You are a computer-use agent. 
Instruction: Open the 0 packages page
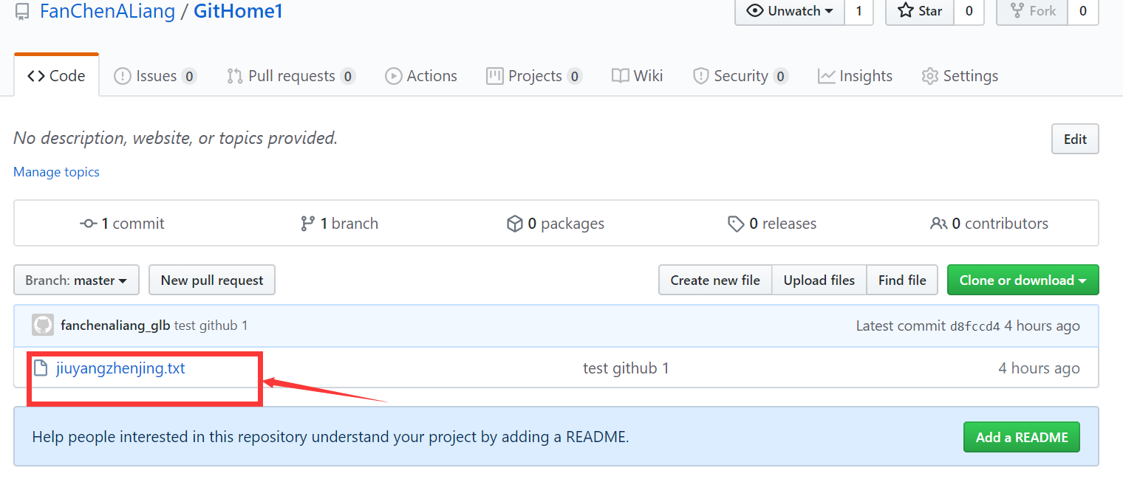click(x=555, y=224)
